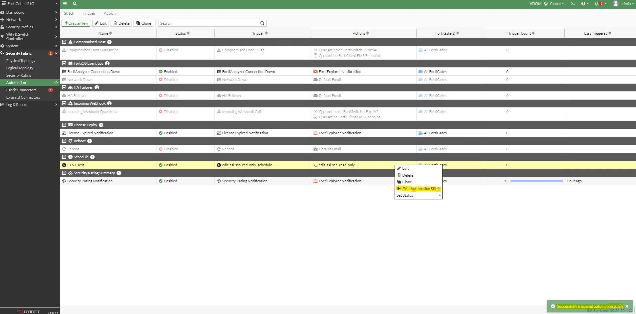Expand the Dashboard sidebar menu
636x314 pixels.
point(56,12)
